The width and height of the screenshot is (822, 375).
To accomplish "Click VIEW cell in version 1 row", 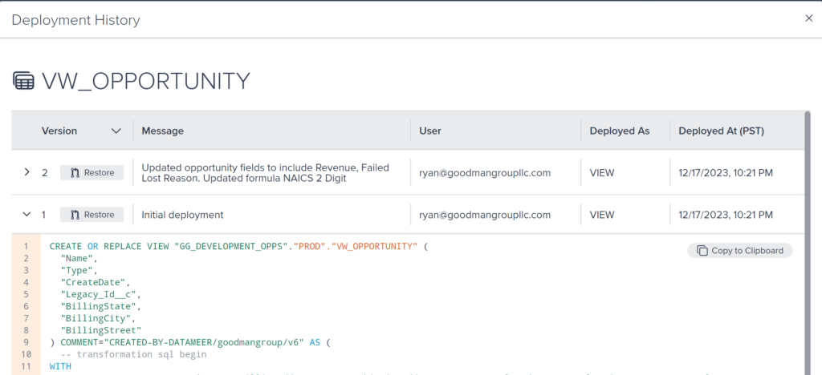I will 602,215.
